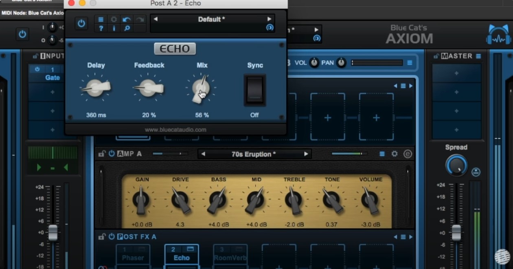Click the Axiom output gain knob

click(x=52, y=40)
